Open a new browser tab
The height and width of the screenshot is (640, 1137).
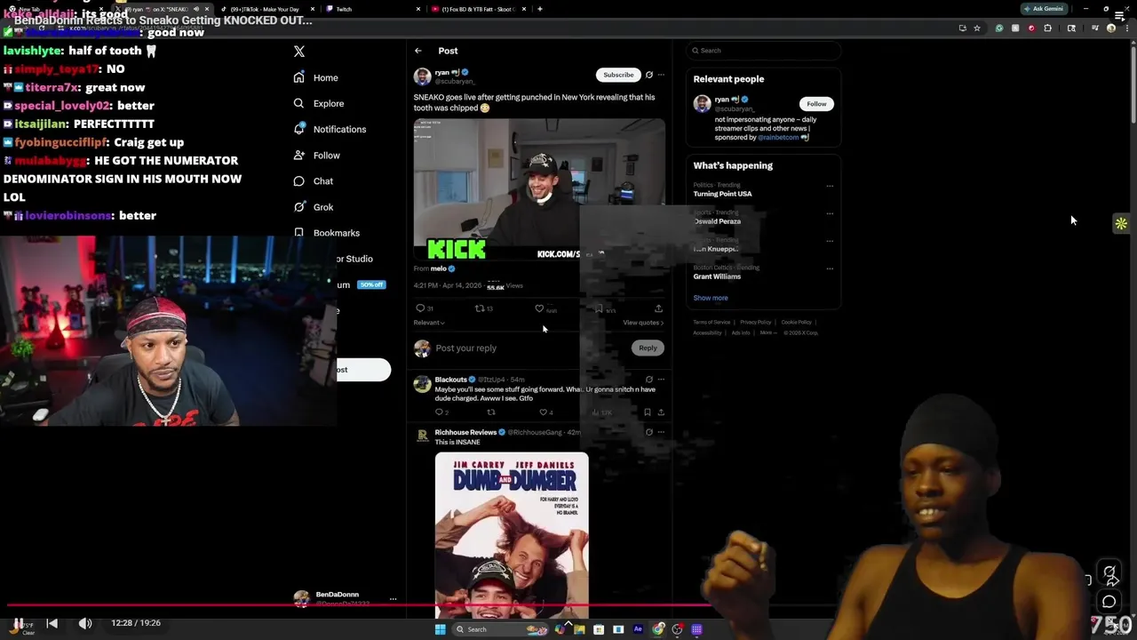(540, 9)
